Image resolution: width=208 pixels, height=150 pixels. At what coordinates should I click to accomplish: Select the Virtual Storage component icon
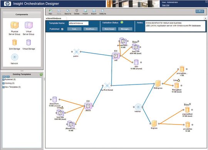pyautogui.click(x=29, y=42)
